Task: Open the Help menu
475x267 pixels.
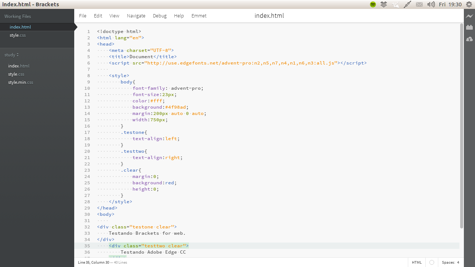Action: click(179, 16)
